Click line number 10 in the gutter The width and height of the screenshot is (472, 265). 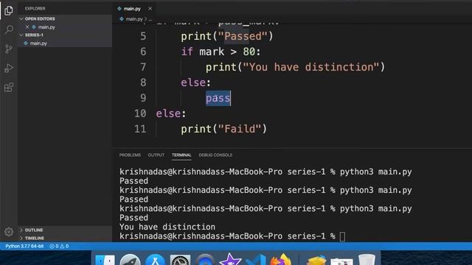pos(140,113)
